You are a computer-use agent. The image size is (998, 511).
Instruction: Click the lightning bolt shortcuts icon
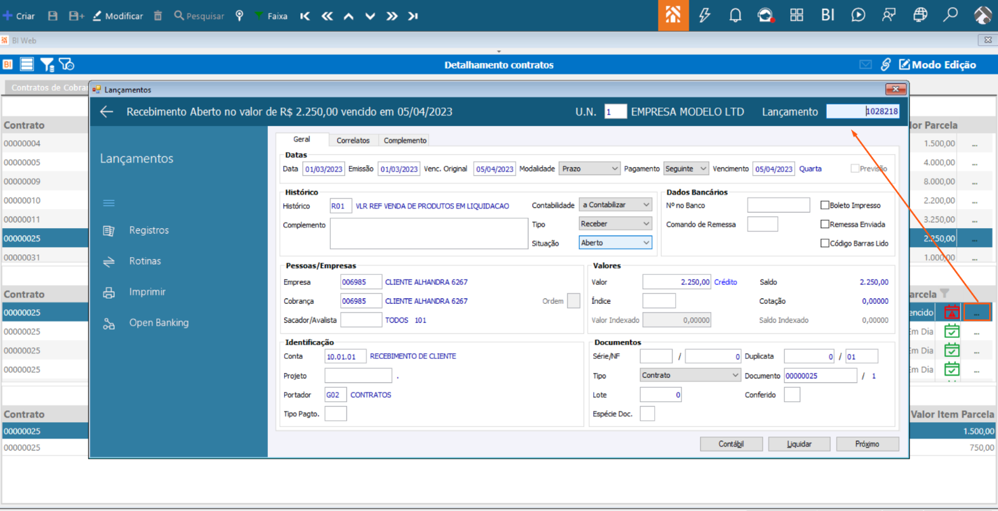tap(704, 16)
